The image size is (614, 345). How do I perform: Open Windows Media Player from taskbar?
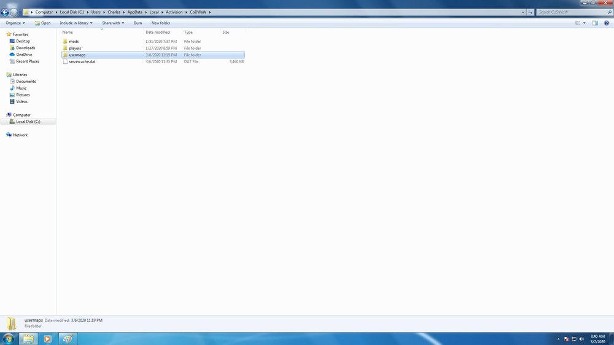click(47, 338)
